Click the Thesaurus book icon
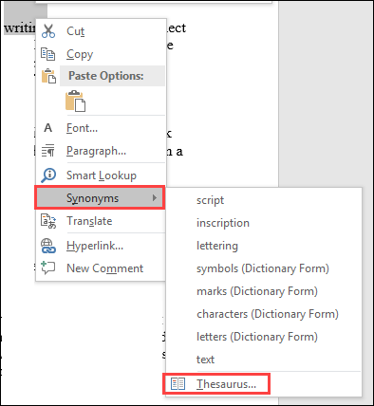Image resolution: width=374 pixels, height=406 pixels. [x=178, y=383]
